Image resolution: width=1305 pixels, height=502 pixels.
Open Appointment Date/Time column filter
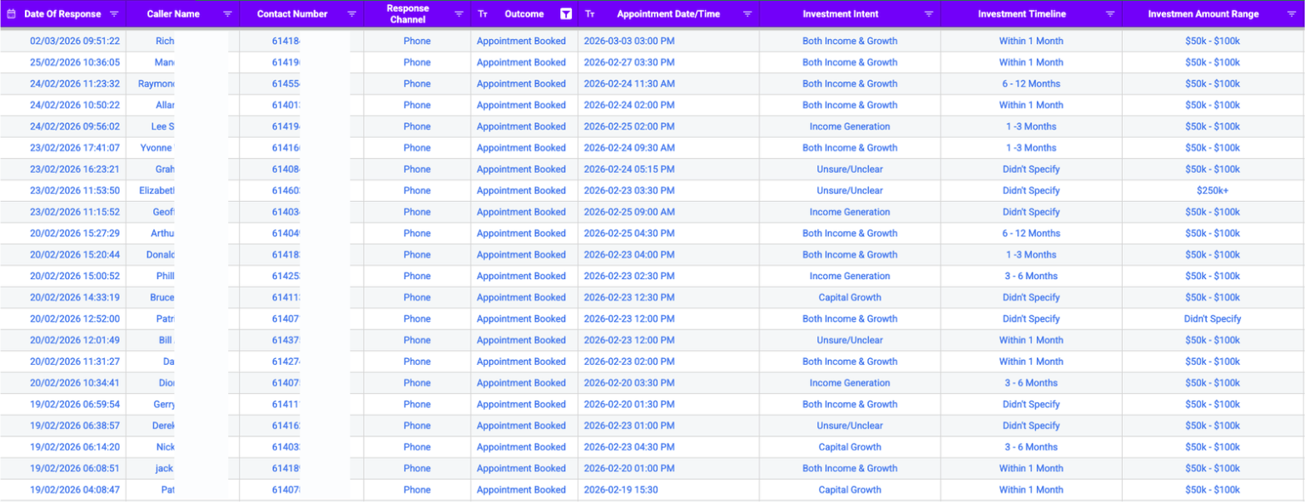pyautogui.click(x=747, y=14)
